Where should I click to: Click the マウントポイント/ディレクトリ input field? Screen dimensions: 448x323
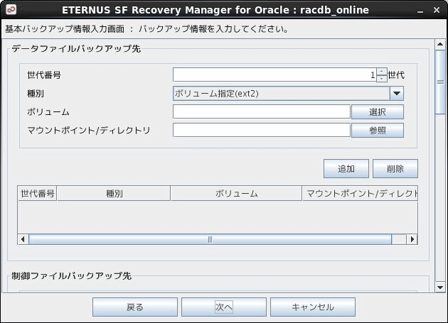(262, 130)
